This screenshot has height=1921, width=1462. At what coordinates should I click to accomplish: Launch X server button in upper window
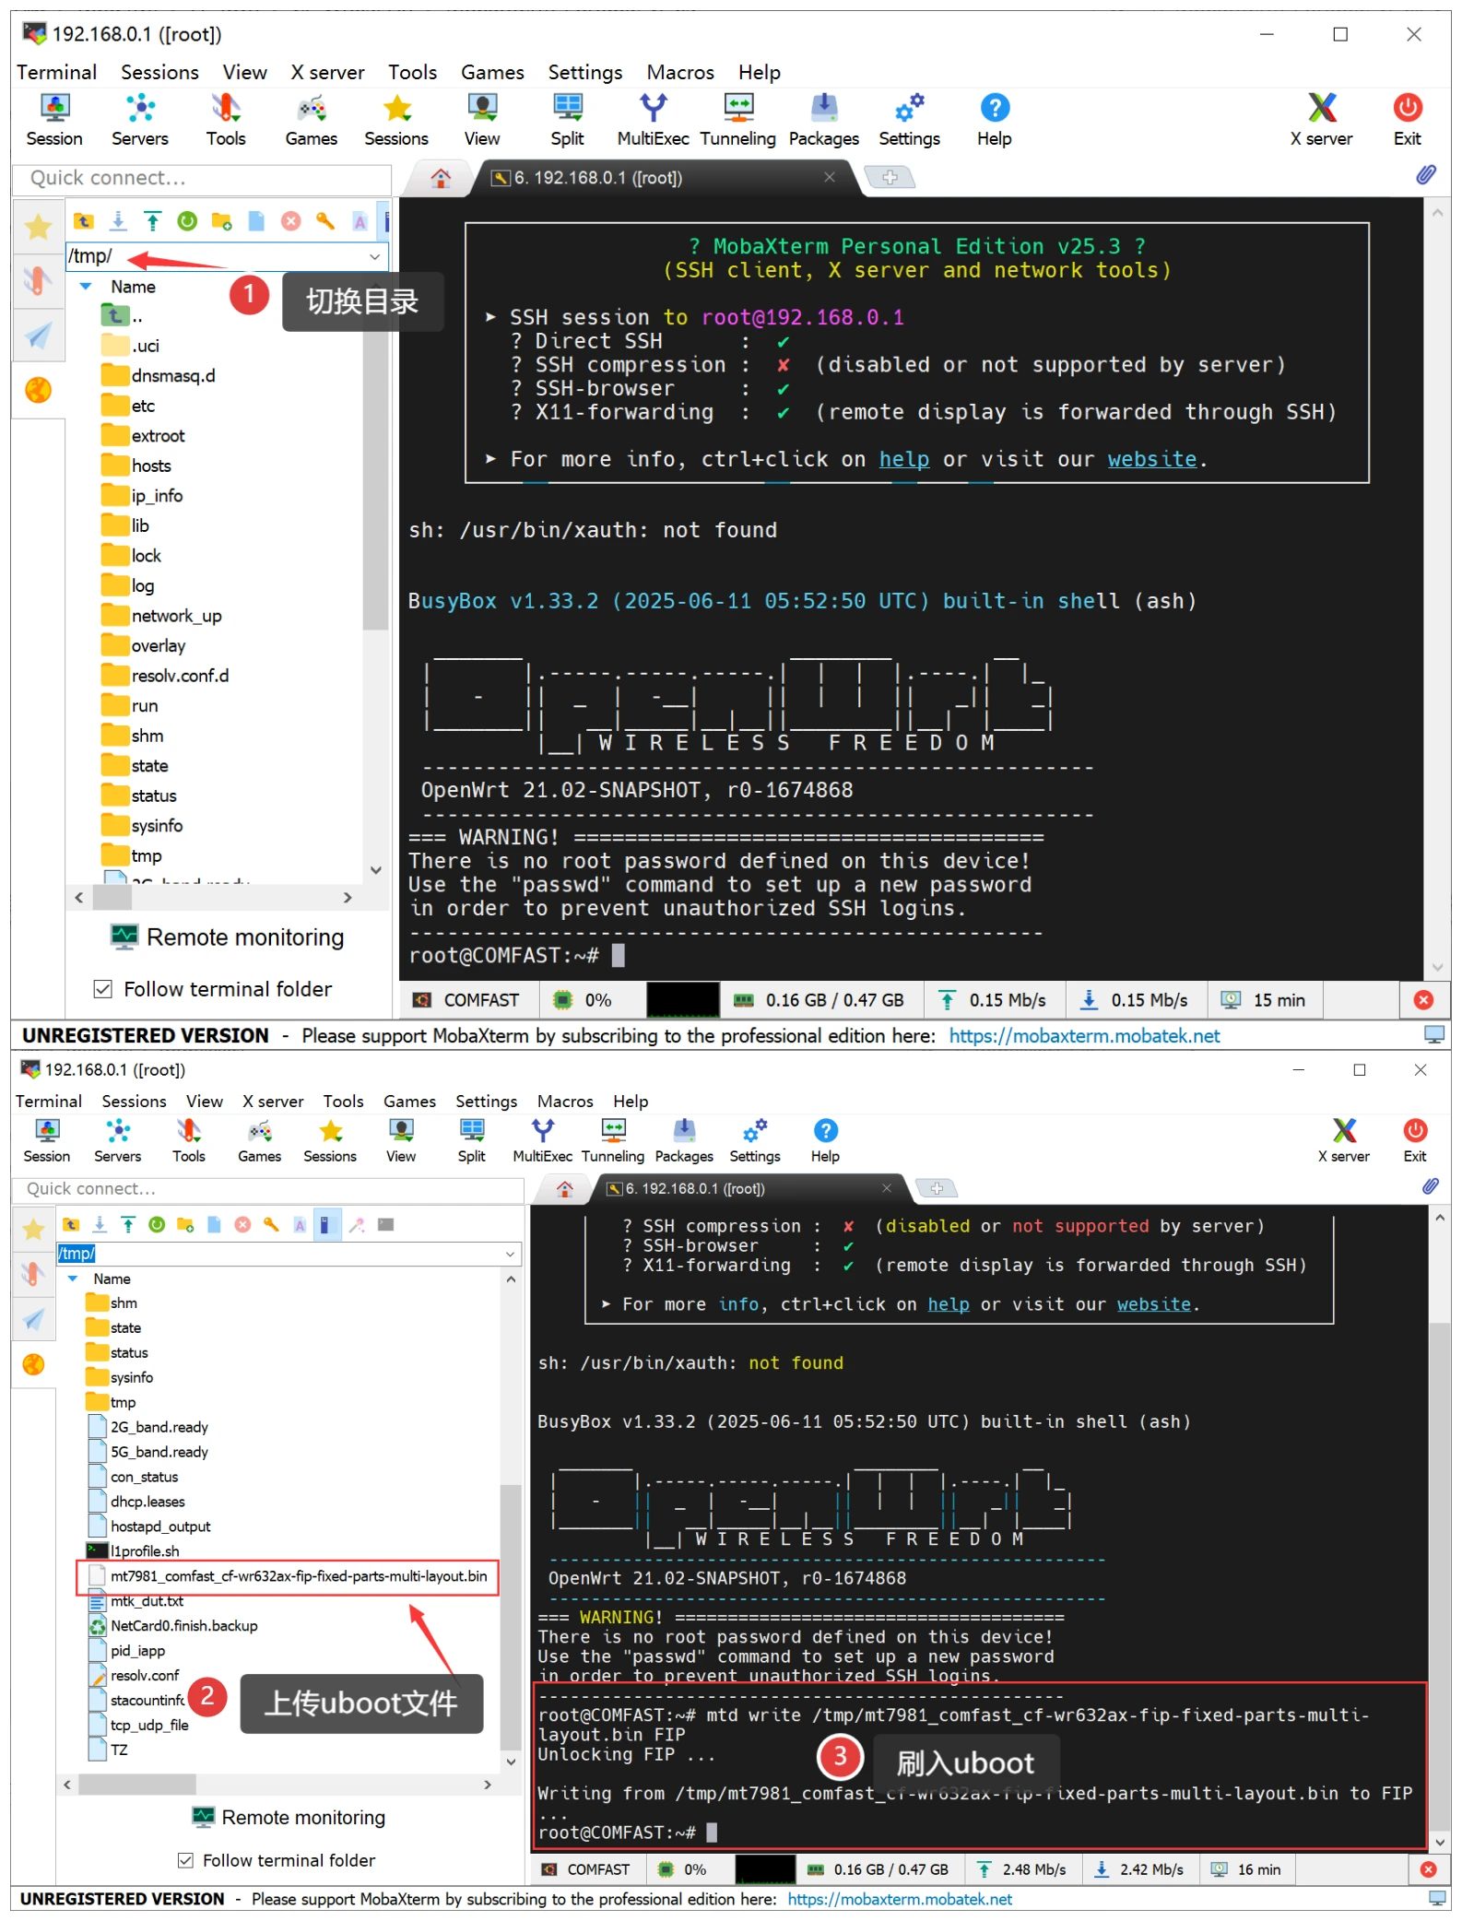click(x=1320, y=120)
